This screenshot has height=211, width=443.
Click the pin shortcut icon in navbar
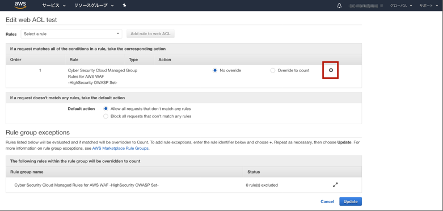[x=124, y=5]
